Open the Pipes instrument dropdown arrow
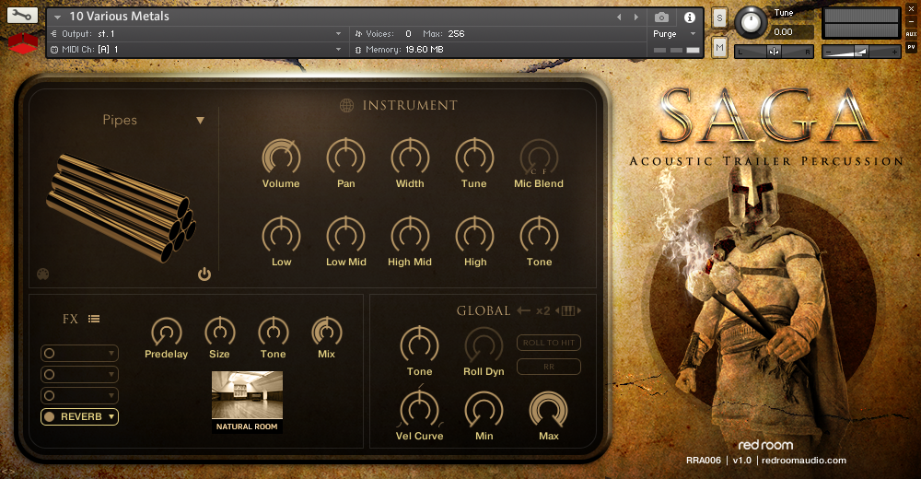Viewport: 921px width, 479px height. [200, 121]
